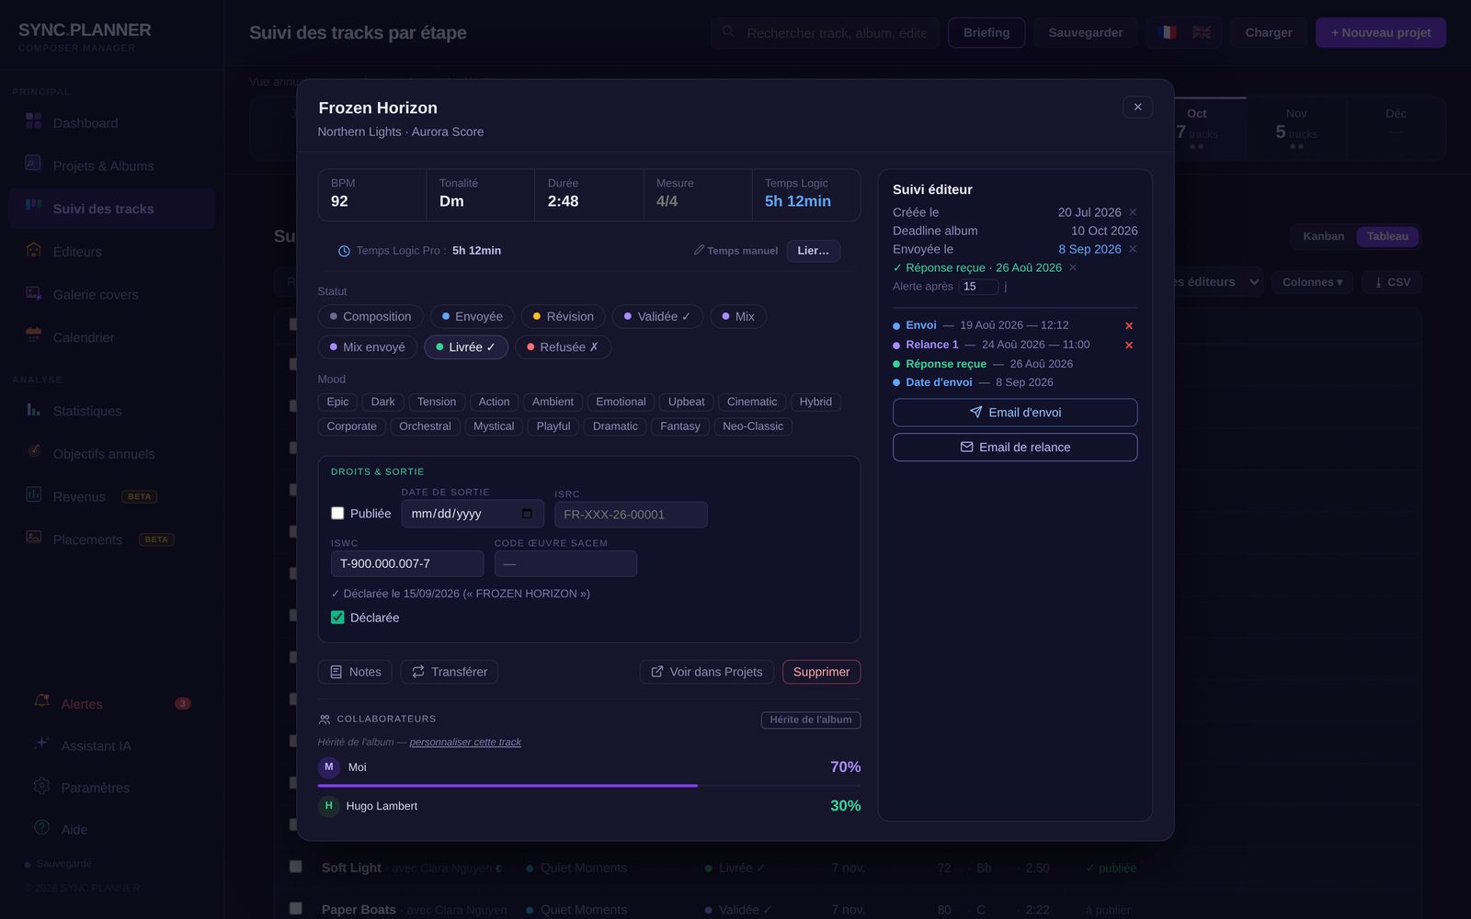Viewport: 1471px width, 919px height.
Task: Click Email d'envoi button
Action: click(1015, 413)
